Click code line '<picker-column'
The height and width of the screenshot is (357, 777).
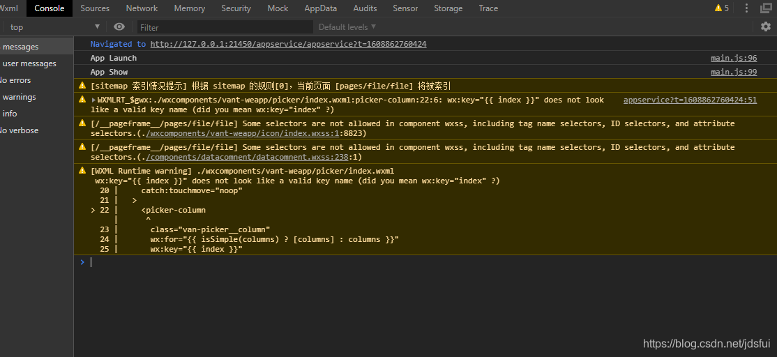174,210
